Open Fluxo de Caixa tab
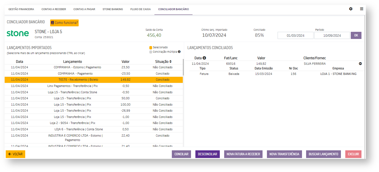379x172 pixels. coord(141,9)
